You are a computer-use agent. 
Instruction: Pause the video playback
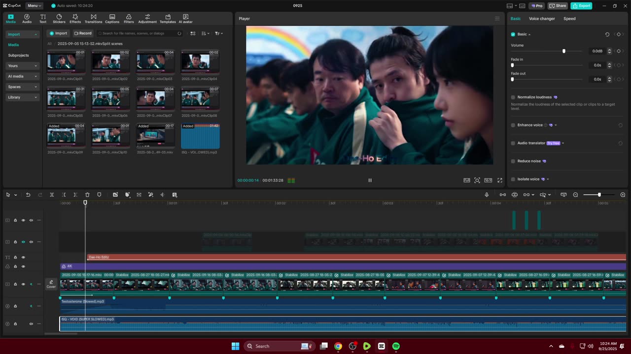tap(370, 180)
